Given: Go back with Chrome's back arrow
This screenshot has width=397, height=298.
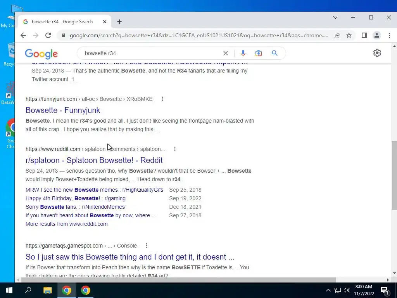Looking at the screenshot, I should click(x=23, y=35).
